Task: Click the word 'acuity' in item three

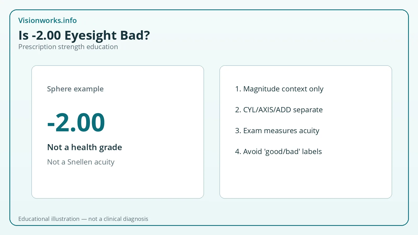Action: 309,131
